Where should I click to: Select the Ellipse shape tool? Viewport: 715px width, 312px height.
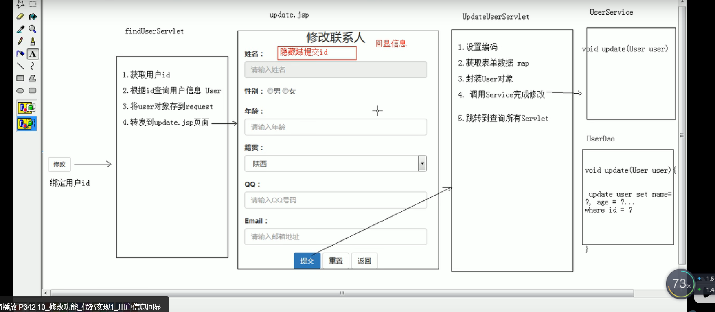click(x=20, y=90)
